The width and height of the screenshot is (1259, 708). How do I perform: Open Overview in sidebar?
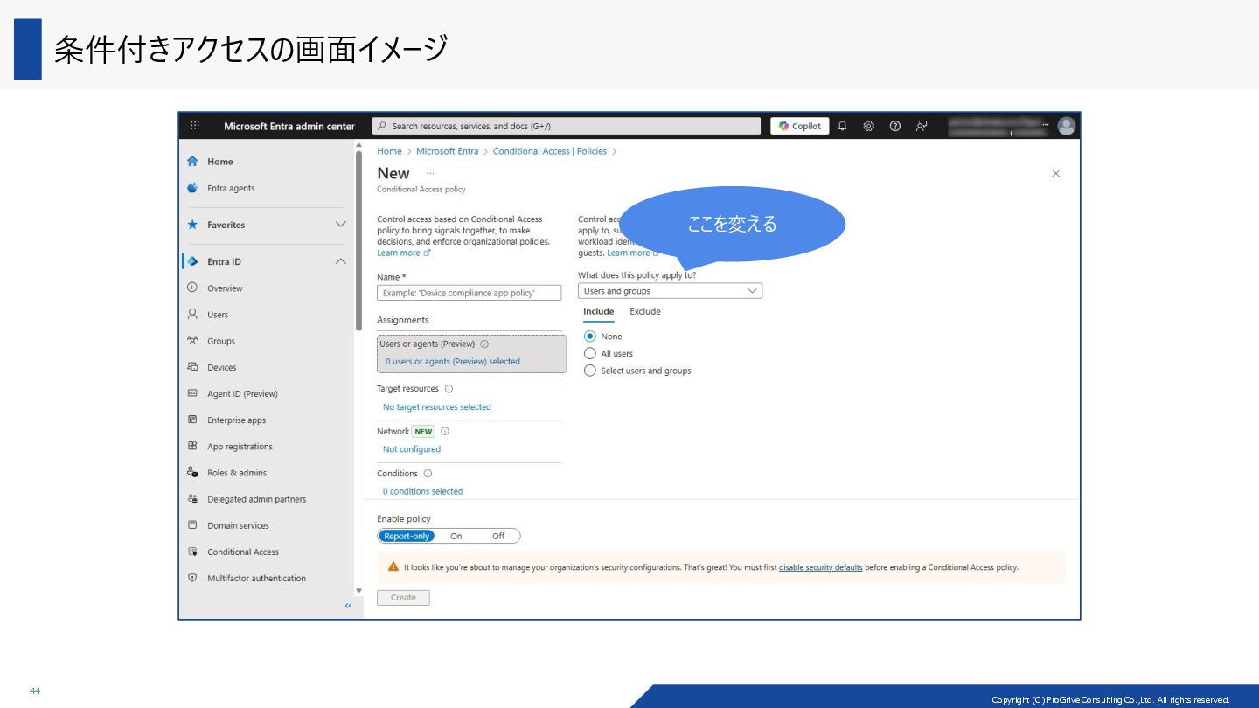point(225,288)
